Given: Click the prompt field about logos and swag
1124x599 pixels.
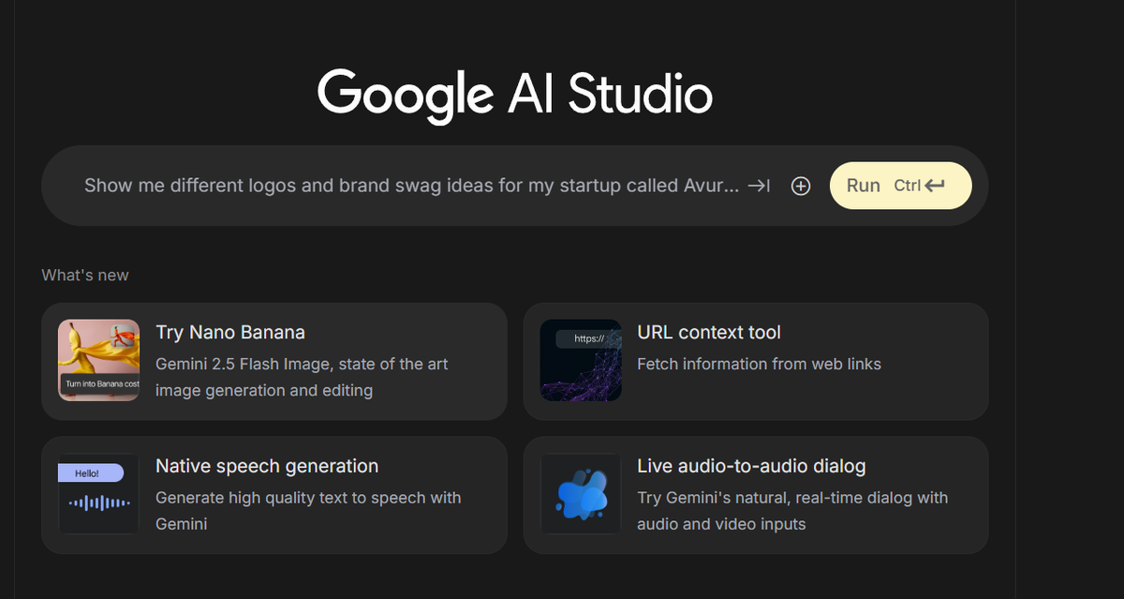Looking at the screenshot, I should [x=411, y=186].
